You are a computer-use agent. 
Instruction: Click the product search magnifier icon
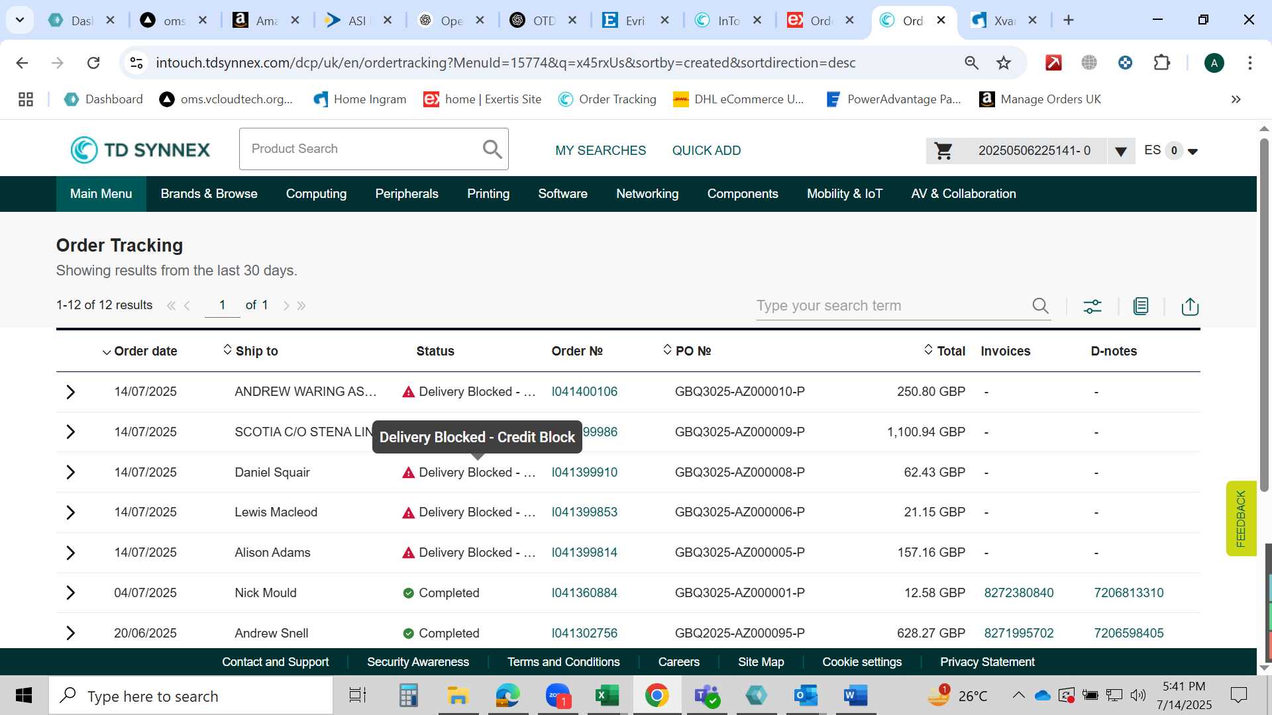click(492, 149)
